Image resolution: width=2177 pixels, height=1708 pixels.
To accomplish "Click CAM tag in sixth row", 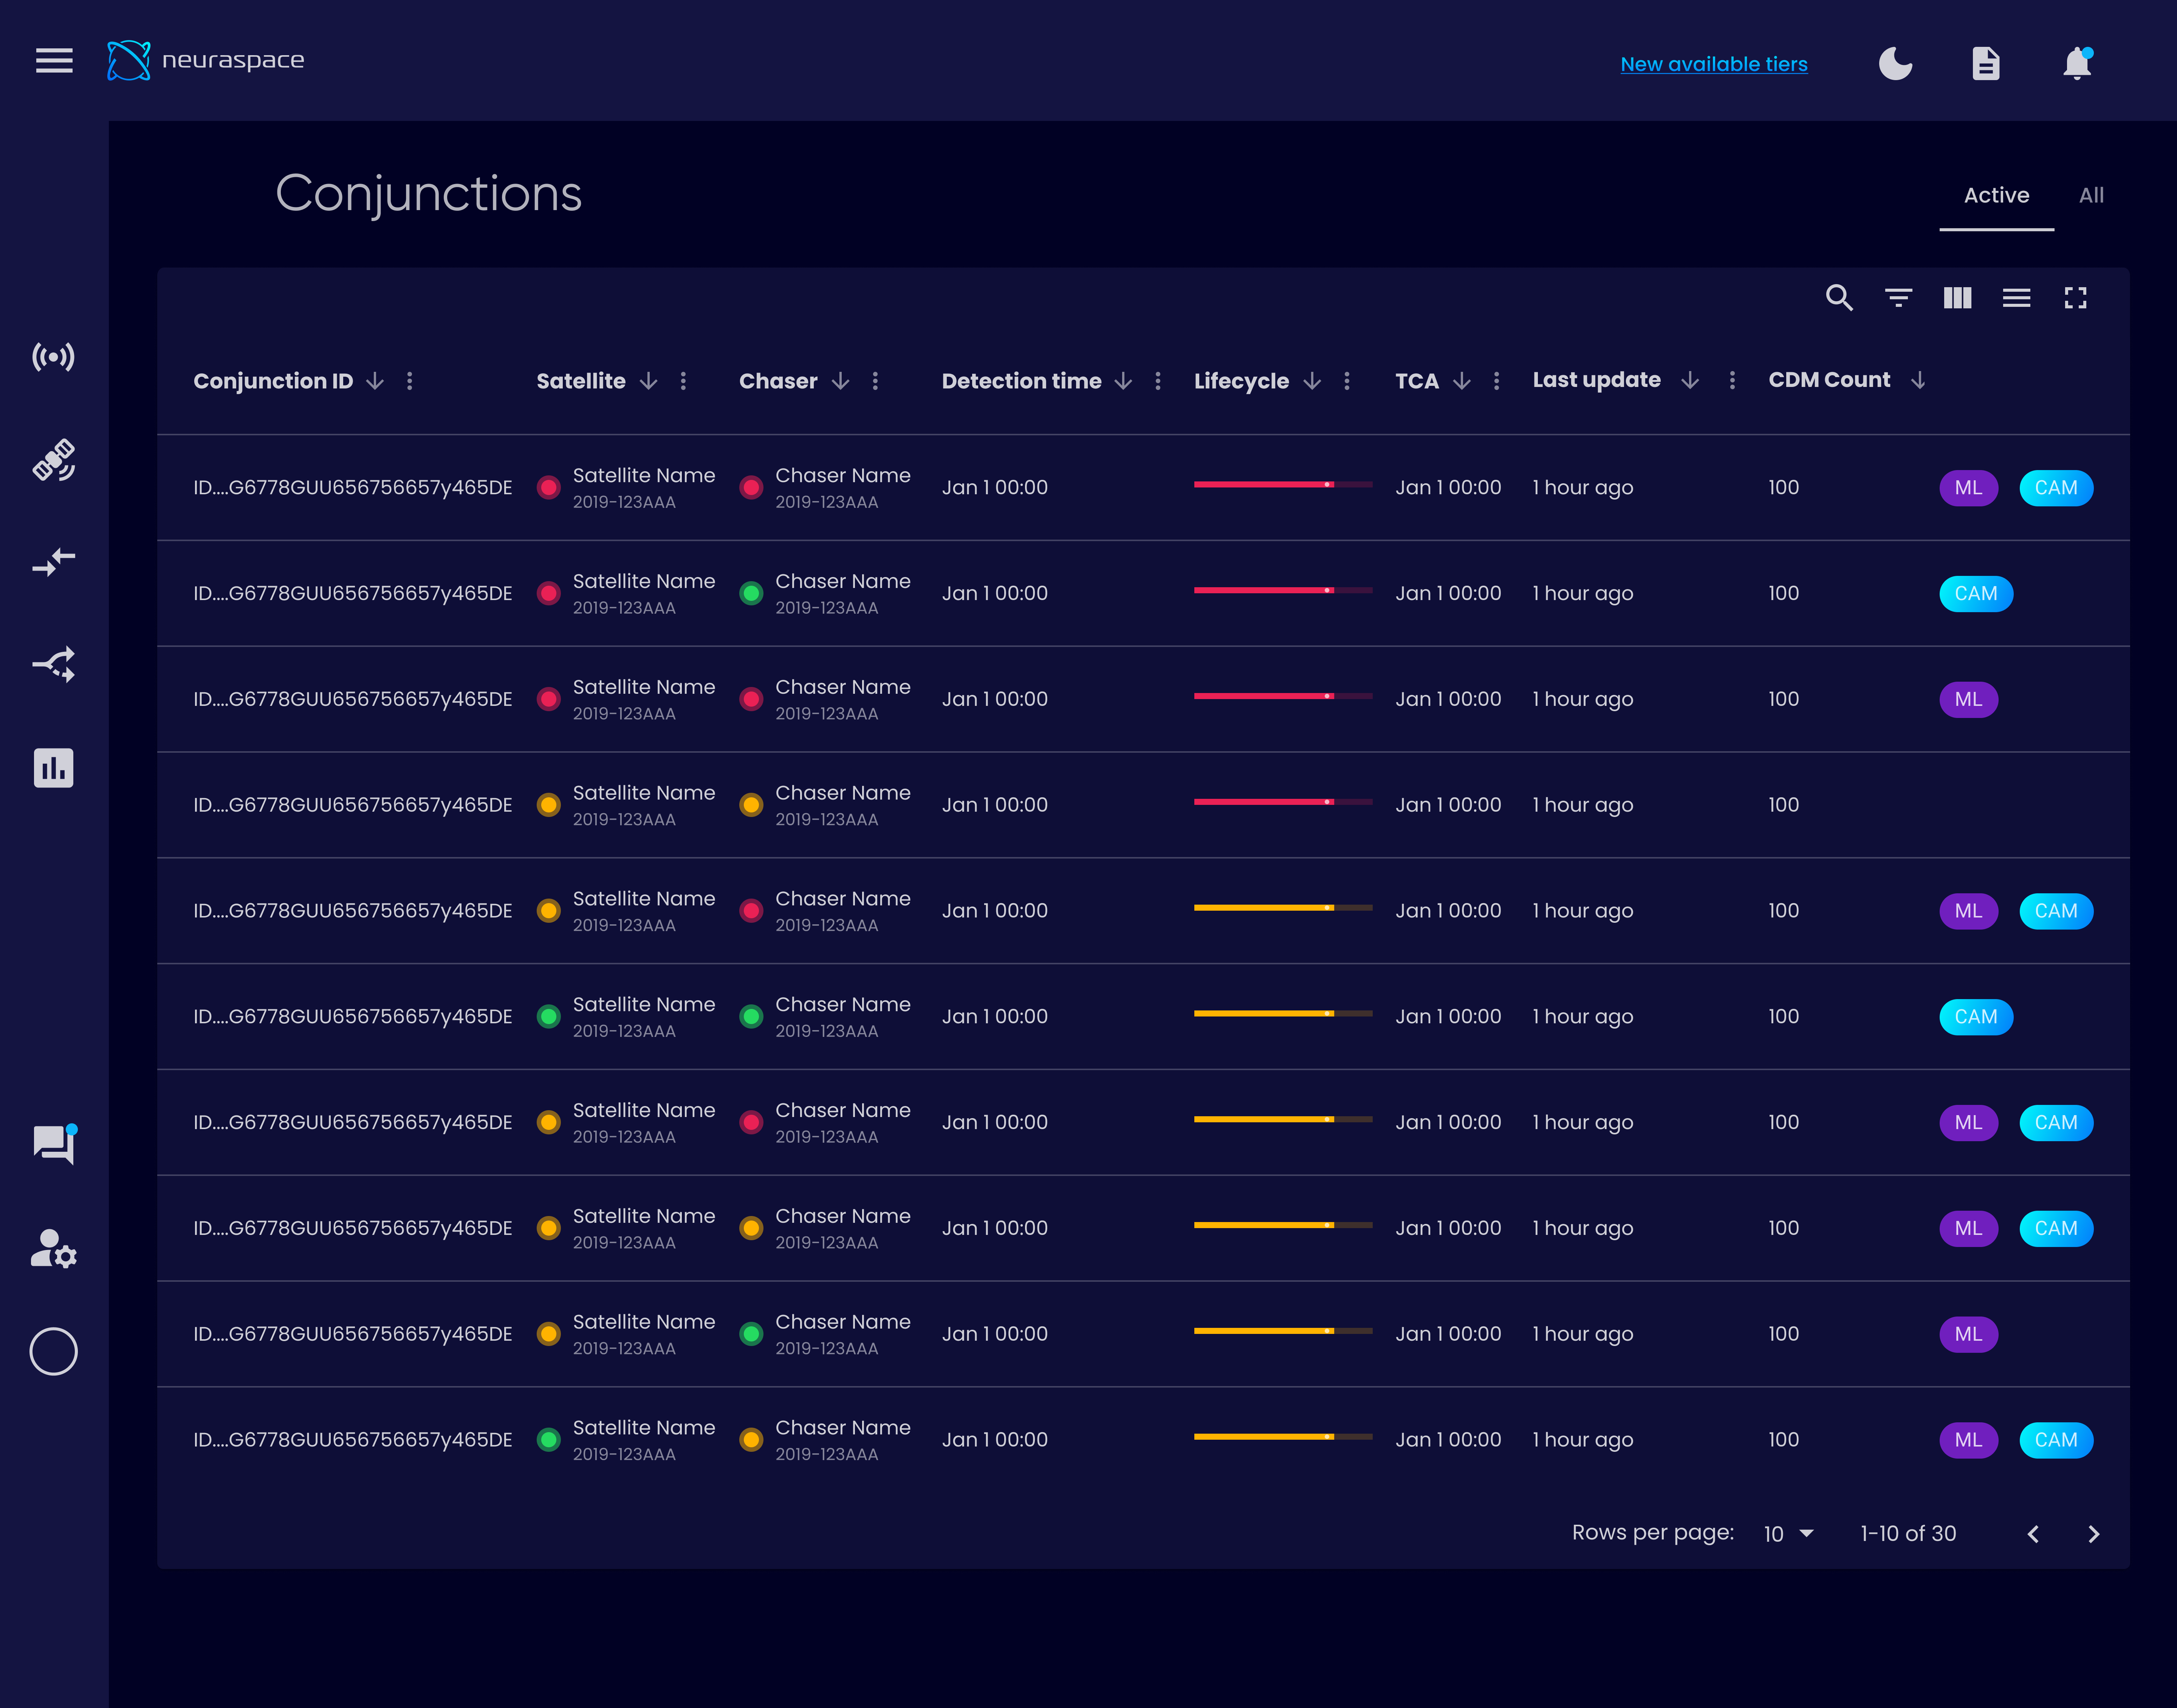I will [1976, 1017].
